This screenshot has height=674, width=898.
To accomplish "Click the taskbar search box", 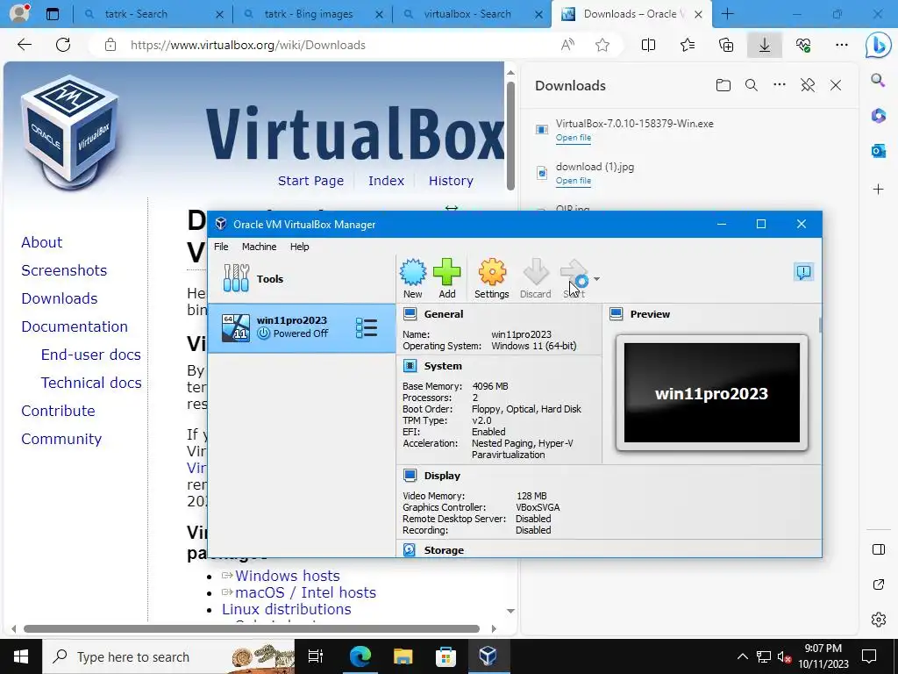I will (x=168, y=656).
